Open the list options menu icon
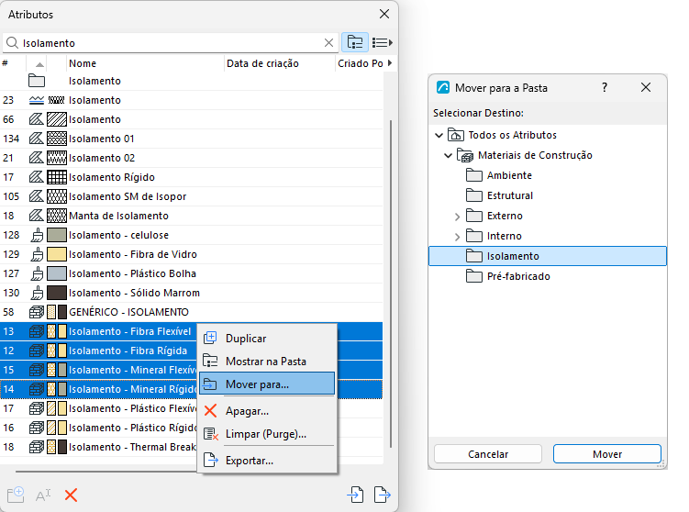The width and height of the screenshot is (689, 512). (382, 42)
